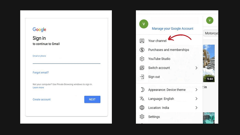Select Location: India text
Viewport: 240px width, 135px height.
click(159, 108)
